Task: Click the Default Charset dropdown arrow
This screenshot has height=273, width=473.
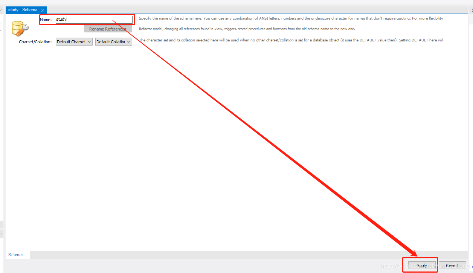Action: pyautogui.click(x=89, y=41)
